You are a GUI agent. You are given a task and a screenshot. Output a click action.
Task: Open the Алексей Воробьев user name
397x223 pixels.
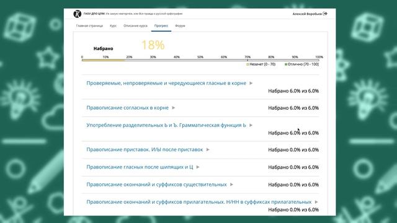(x=307, y=14)
